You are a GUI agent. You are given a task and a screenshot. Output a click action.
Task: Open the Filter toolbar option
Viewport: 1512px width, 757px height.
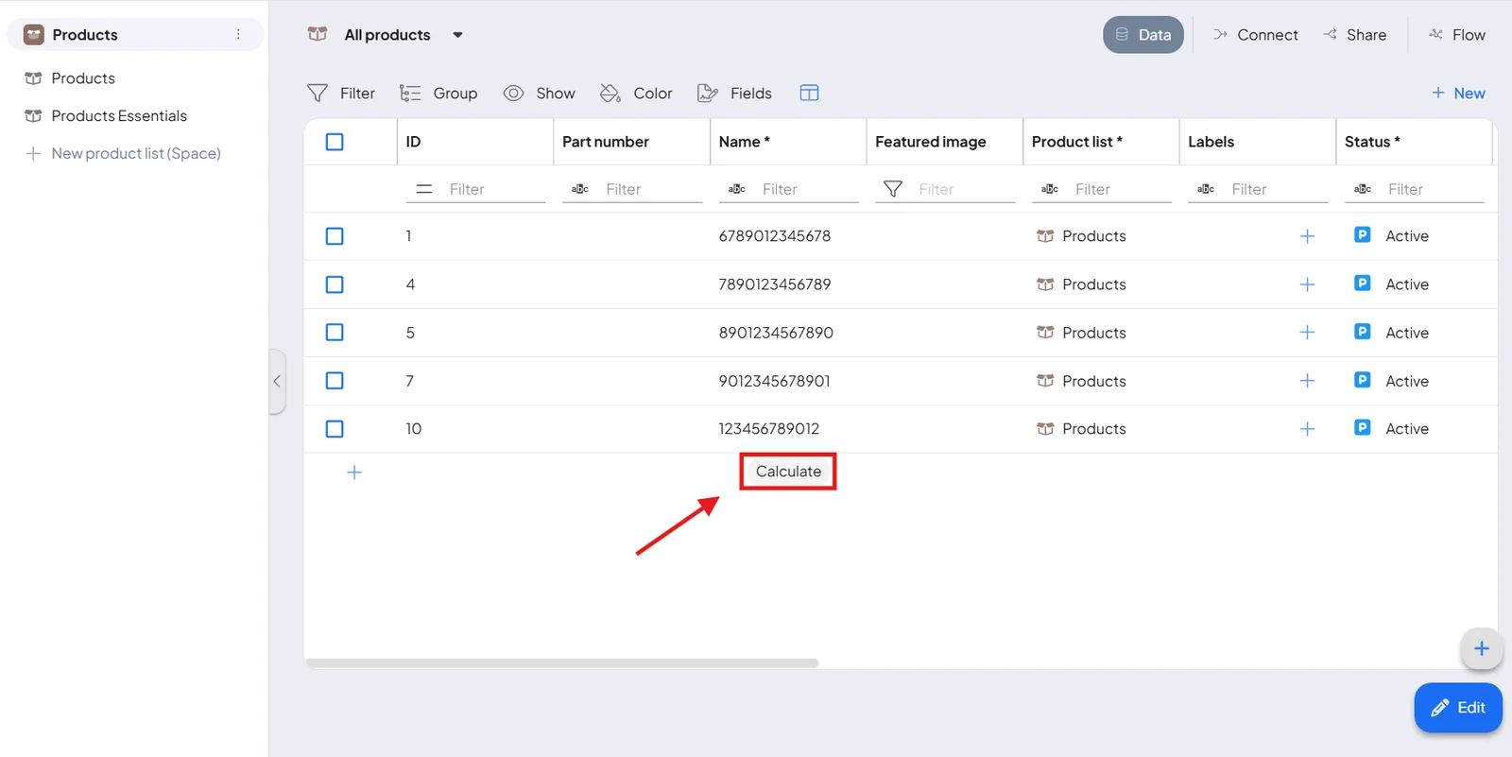(x=341, y=94)
